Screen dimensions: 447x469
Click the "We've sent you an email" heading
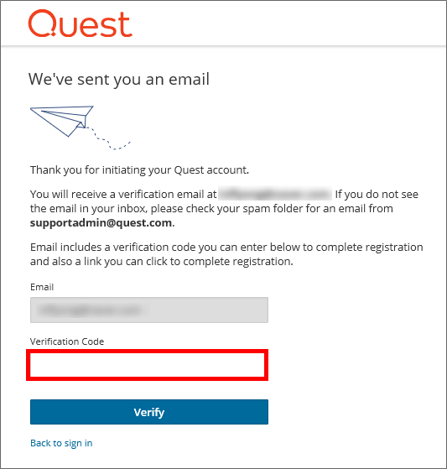[119, 80]
